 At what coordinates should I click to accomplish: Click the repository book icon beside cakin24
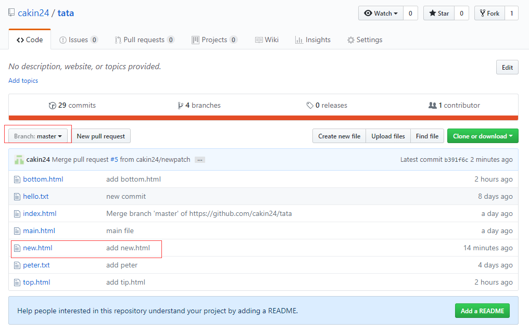coord(11,13)
